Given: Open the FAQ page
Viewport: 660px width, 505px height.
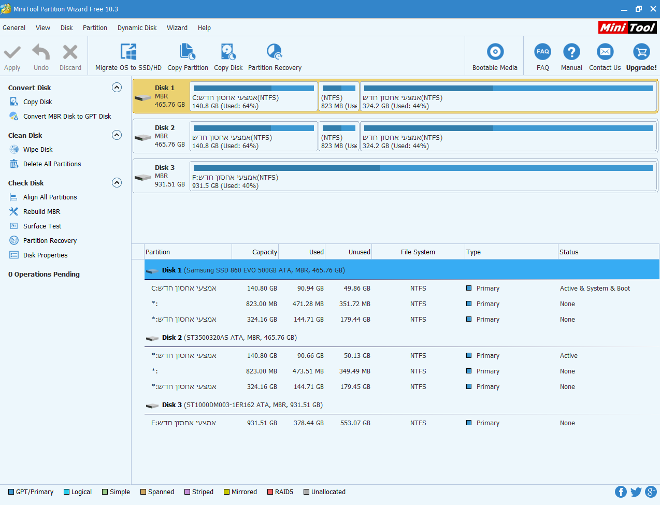Looking at the screenshot, I should click(542, 52).
